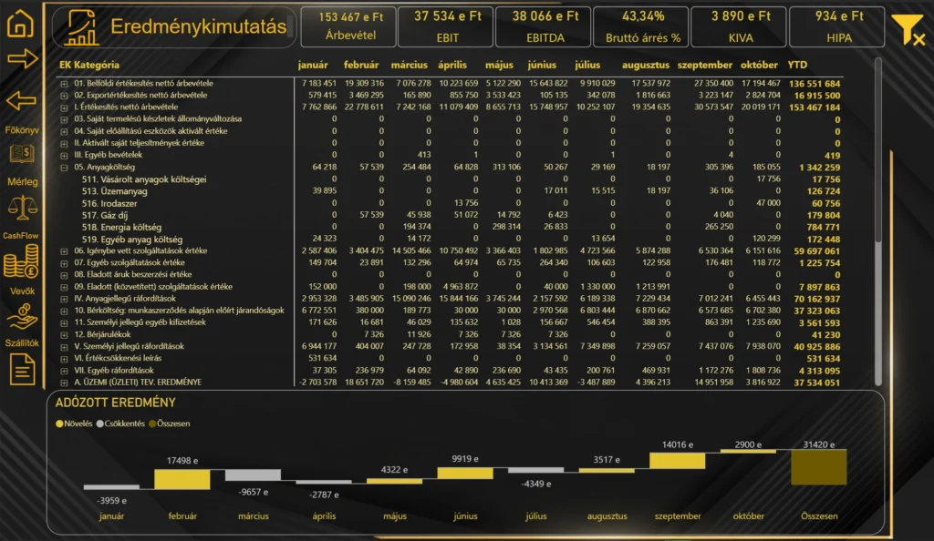Select the EBITDA KPI card
934x541 pixels.
[545, 27]
